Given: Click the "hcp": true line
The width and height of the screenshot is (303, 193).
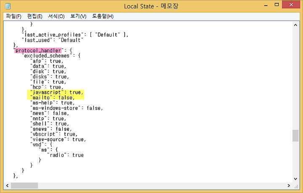Looking at the screenshot, I should pos(47,87).
